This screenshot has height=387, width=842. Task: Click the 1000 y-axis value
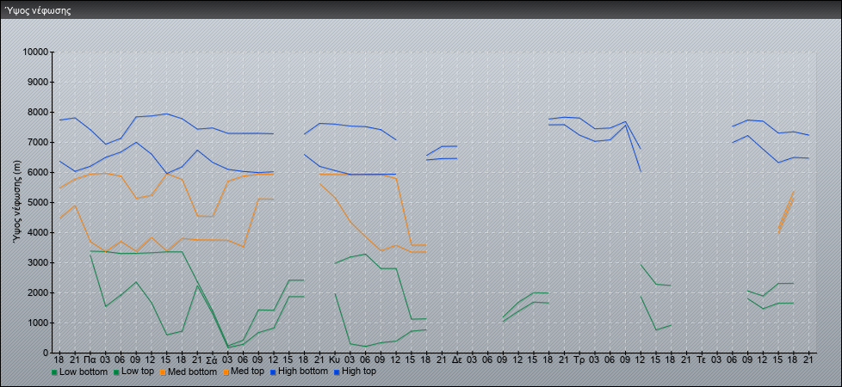[39, 322]
